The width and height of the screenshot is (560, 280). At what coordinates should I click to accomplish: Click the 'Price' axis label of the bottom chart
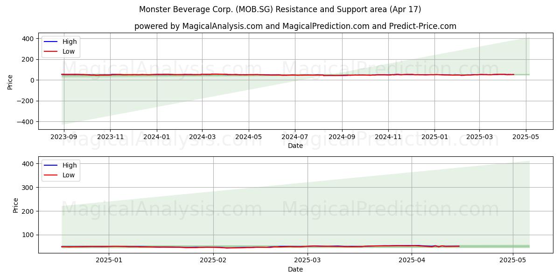tap(16, 205)
